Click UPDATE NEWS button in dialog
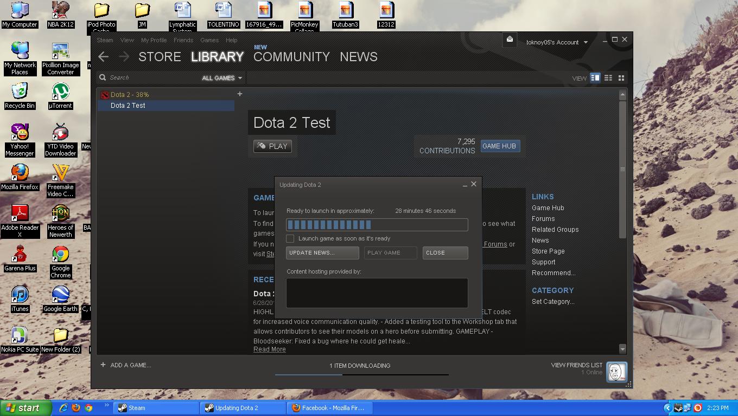The image size is (738, 416). [x=322, y=253]
